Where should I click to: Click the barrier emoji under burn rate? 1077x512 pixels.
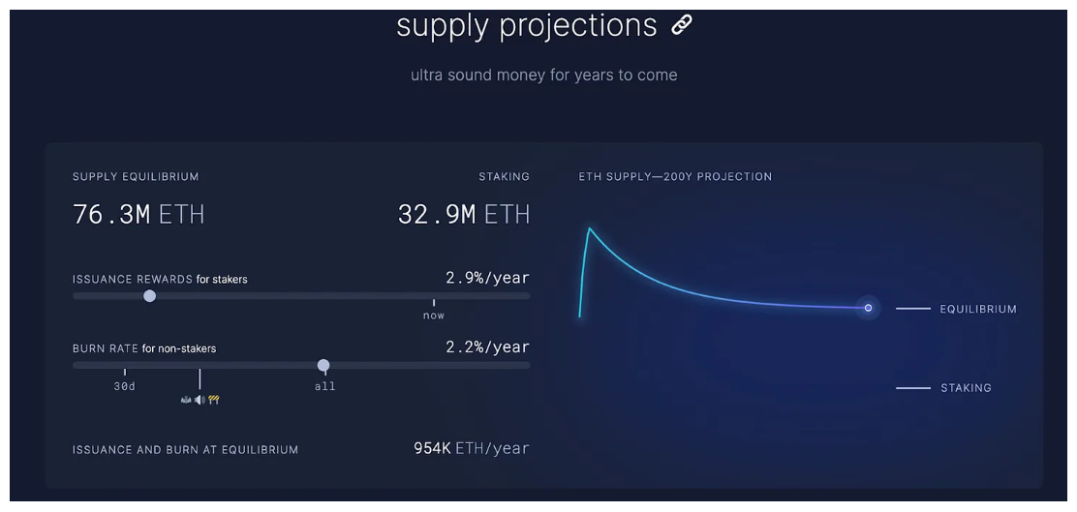[214, 400]
